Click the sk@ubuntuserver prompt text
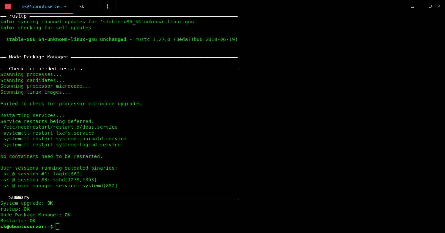Viewport: 445px width, 233px height. pos(22,227)
